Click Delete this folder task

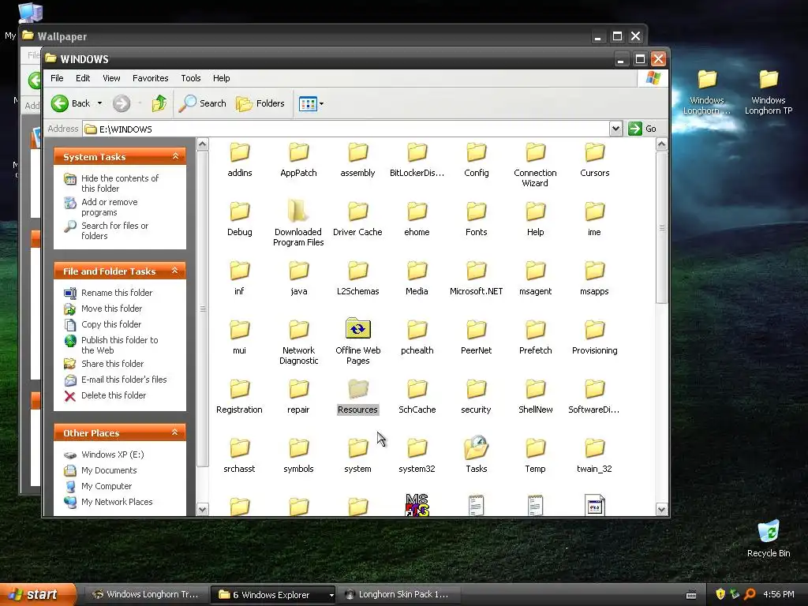(114, 396)
